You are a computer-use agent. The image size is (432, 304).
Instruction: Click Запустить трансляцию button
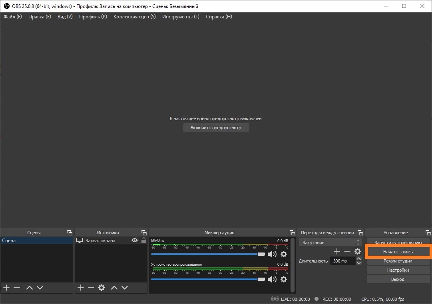point(398,242)
